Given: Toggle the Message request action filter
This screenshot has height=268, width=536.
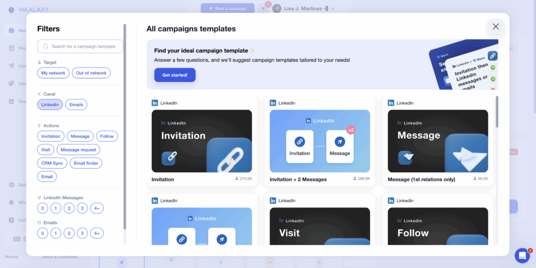Looking at the screenshot, I should (79, 150).
